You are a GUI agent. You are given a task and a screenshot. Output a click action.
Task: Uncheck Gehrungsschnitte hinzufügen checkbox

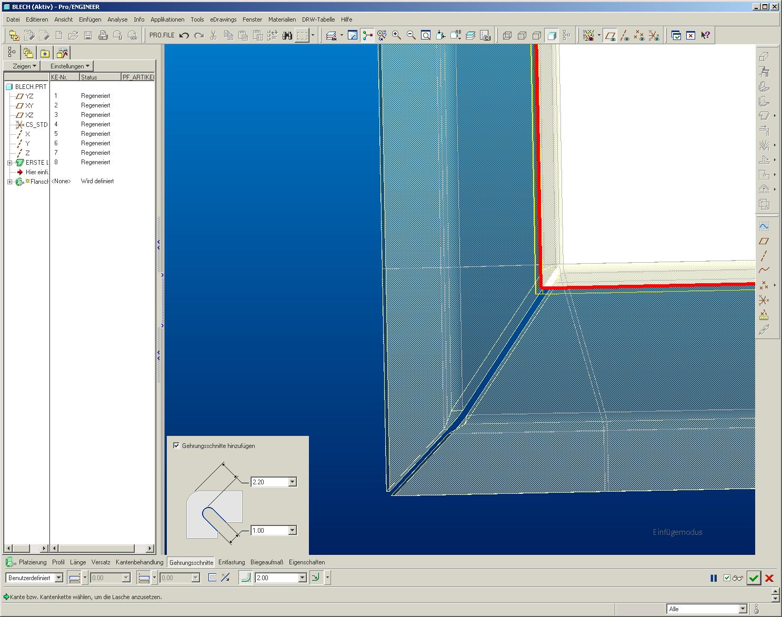pos(176,445)
